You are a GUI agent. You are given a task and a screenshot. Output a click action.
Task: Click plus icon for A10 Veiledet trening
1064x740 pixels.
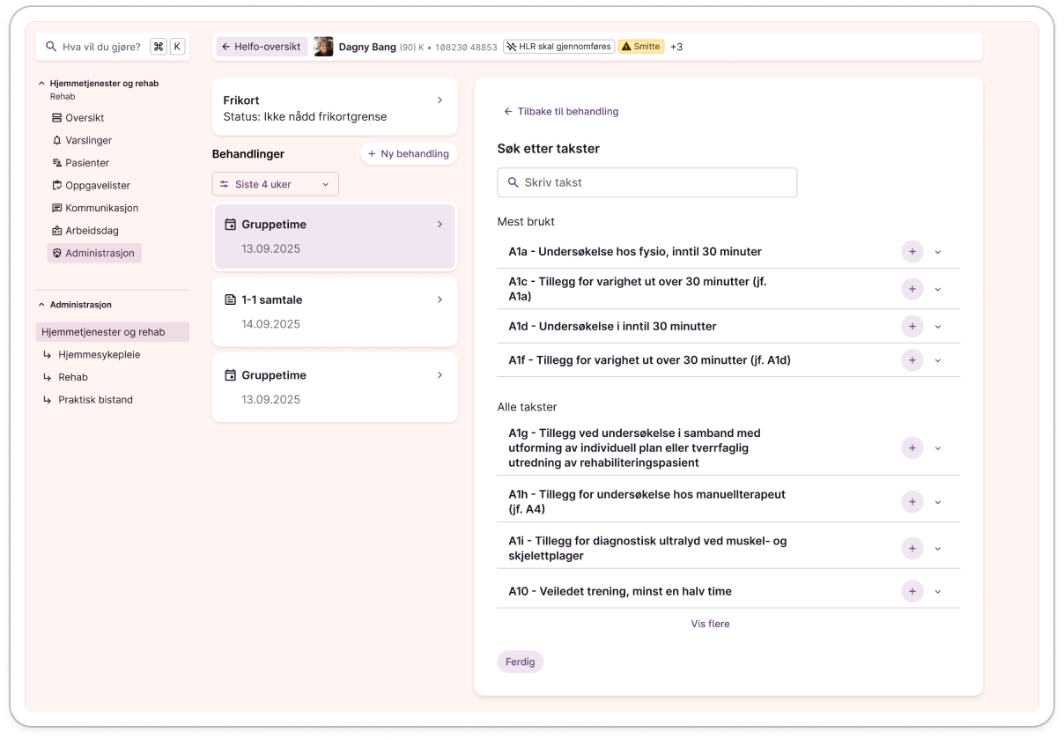912,591
